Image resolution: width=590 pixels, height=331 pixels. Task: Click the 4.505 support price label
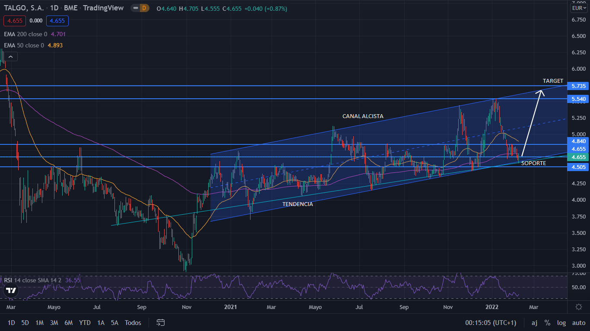pyautogui.click(x=578, y=167)
